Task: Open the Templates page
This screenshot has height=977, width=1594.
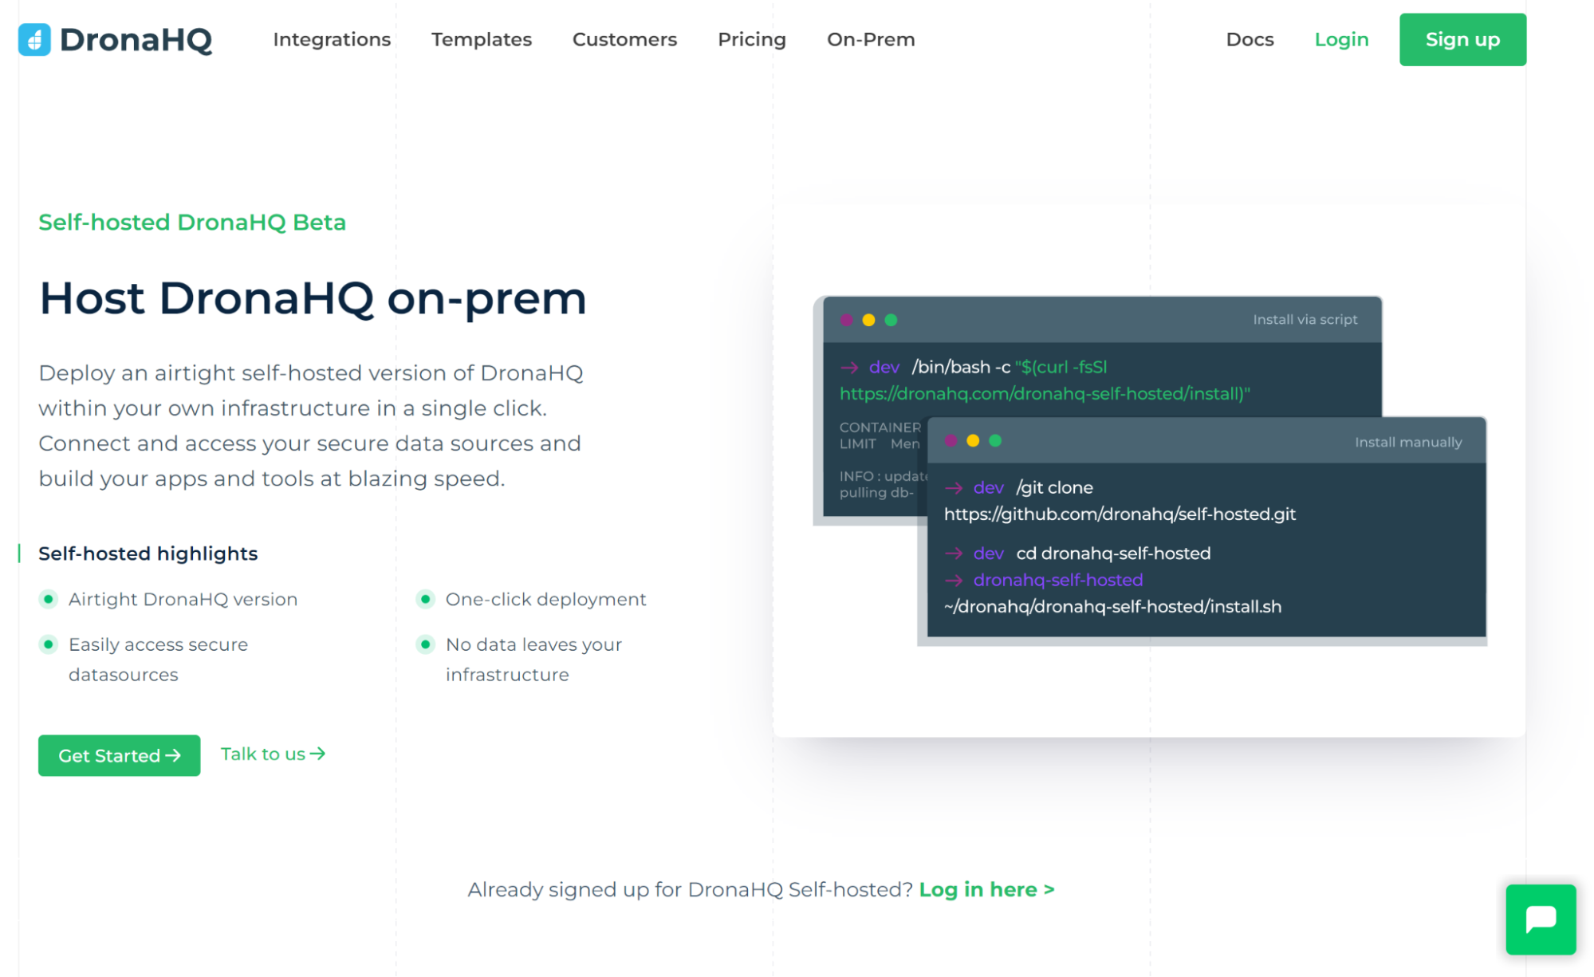Action: (x=482, y=39)
